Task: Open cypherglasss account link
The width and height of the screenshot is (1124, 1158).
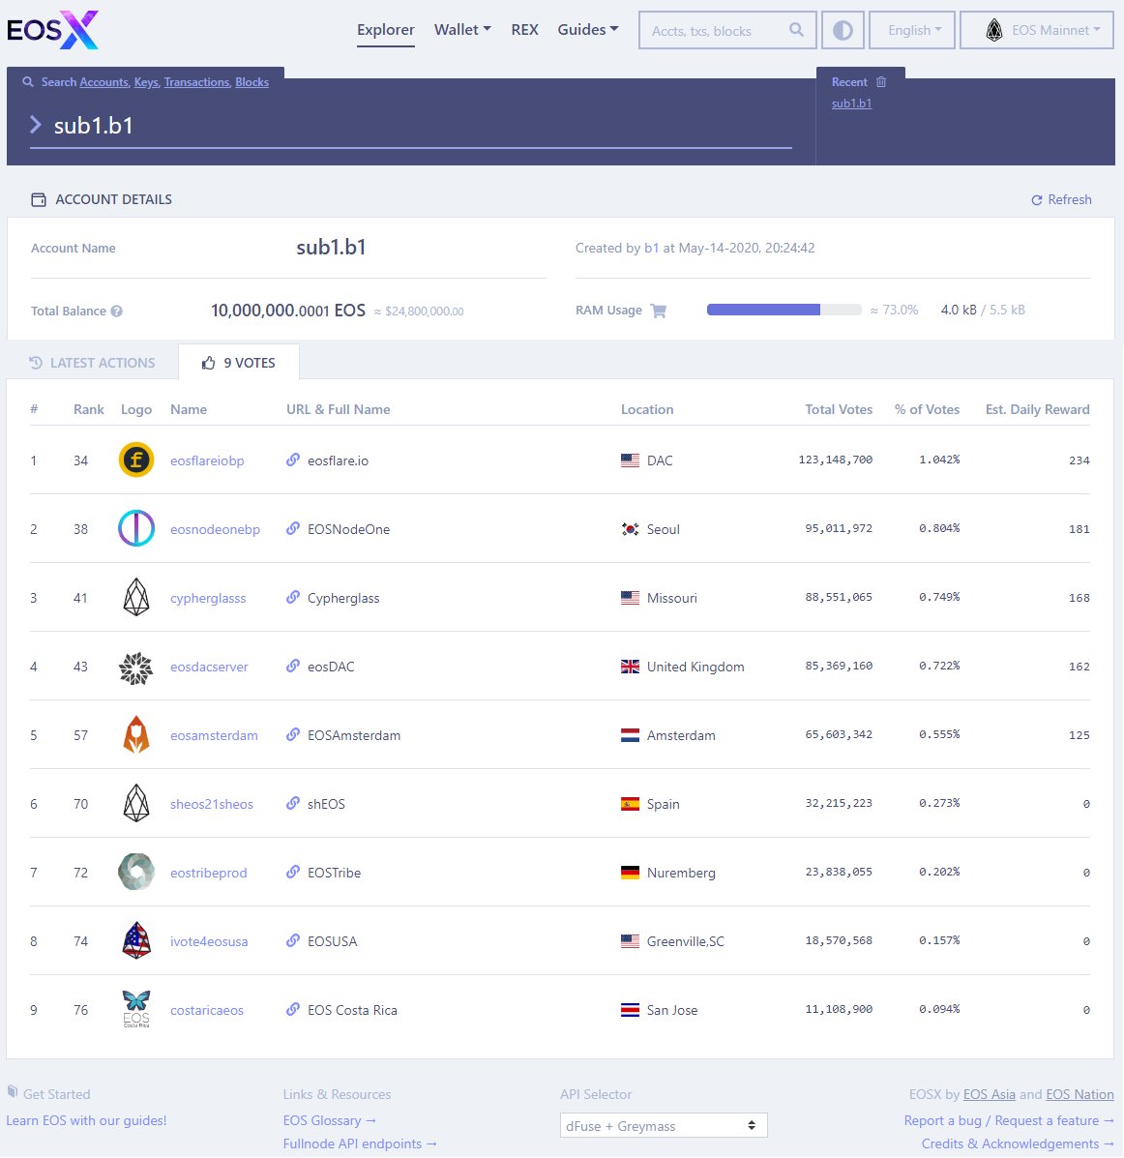Action: point(208,598)
